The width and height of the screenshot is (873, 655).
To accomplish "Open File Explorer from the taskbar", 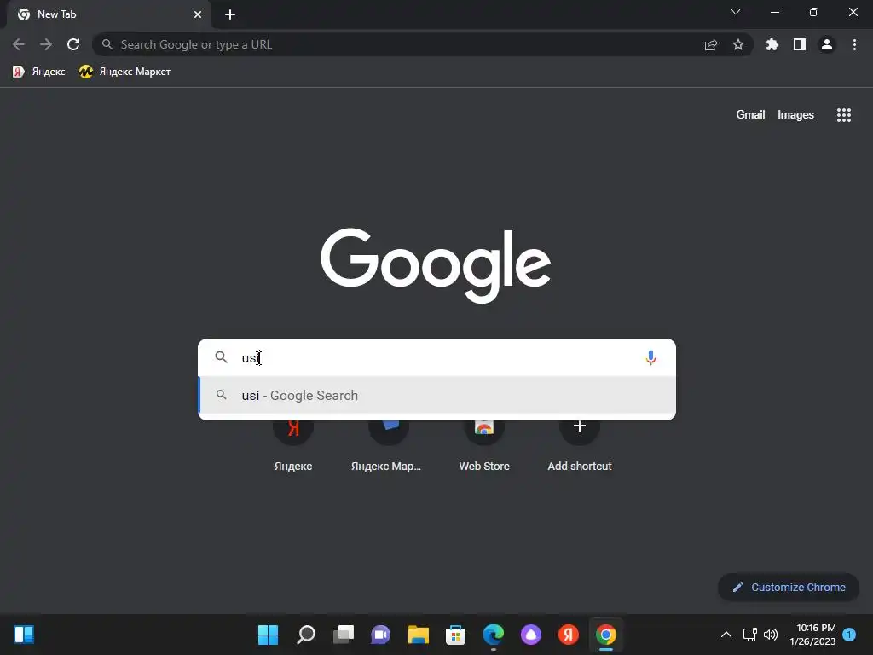I will (418, 635).
